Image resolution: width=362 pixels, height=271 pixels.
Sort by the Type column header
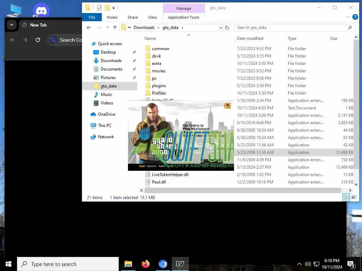coord(292,38)
